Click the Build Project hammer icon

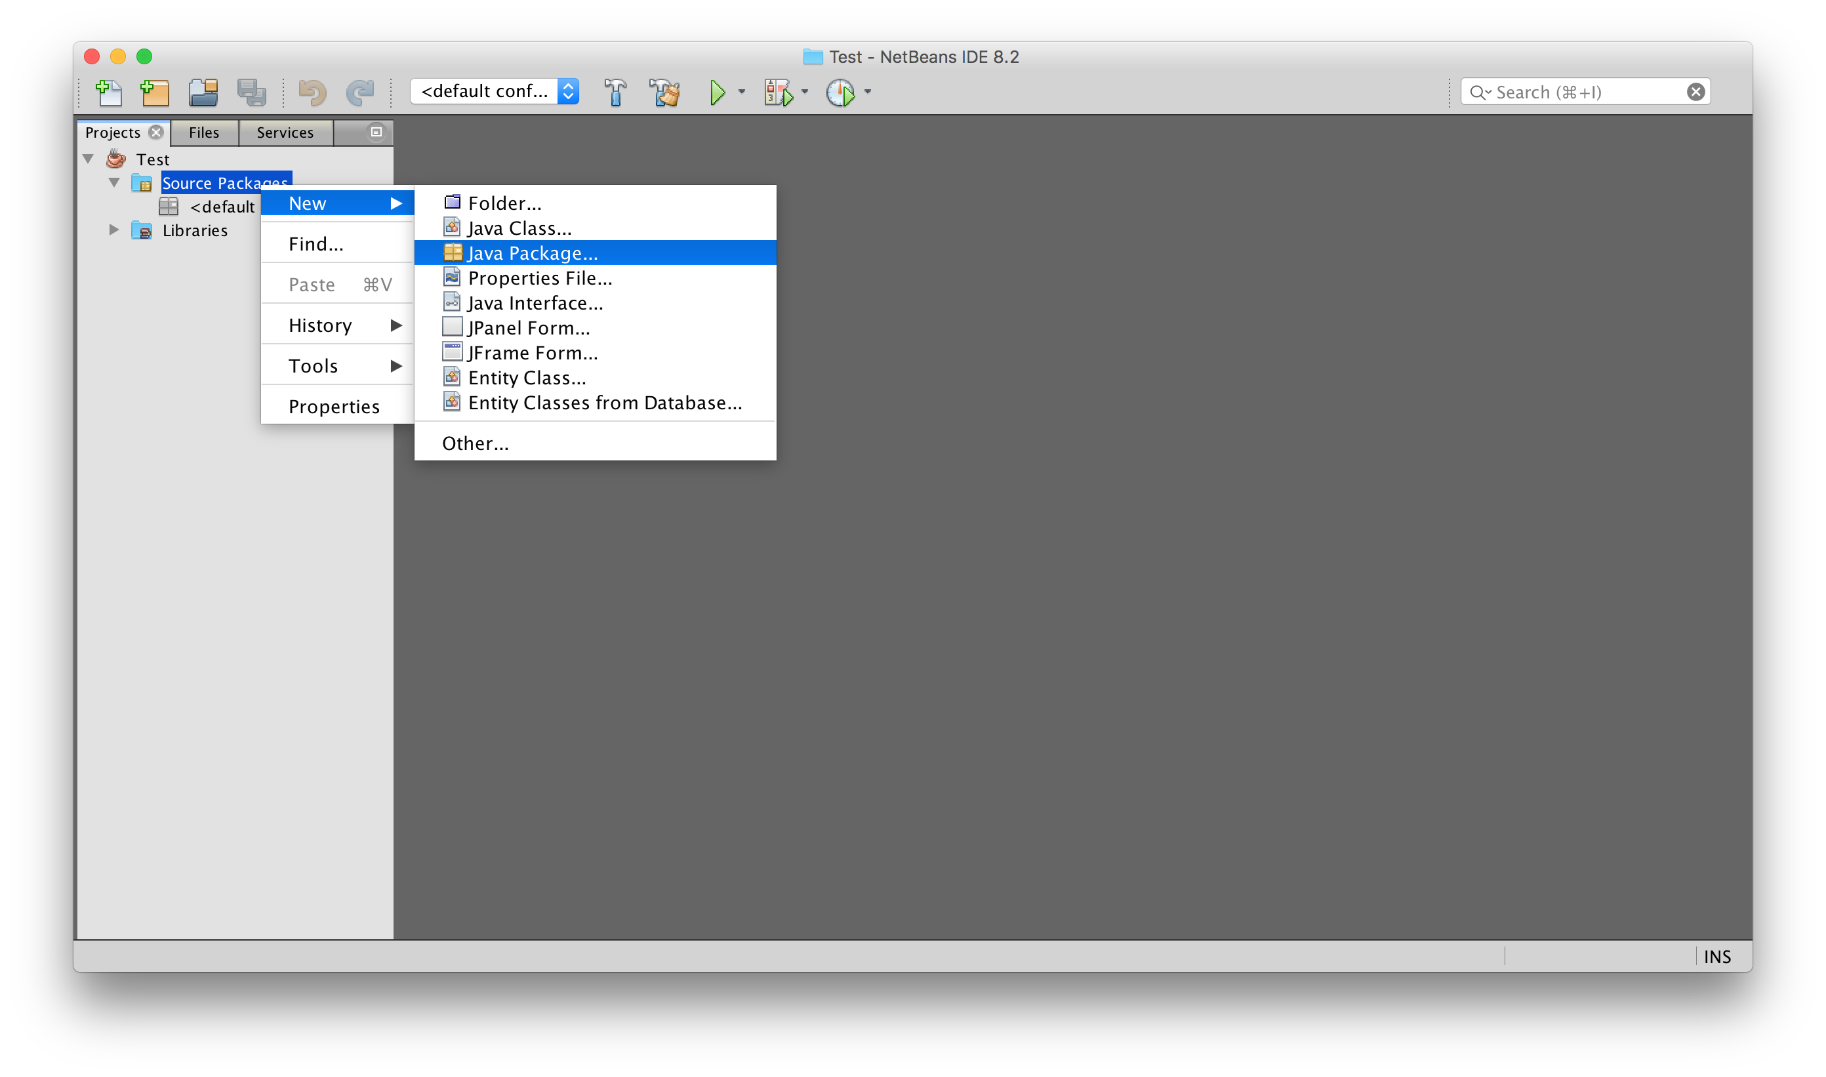pyautogui.click(x=615, y=92)
